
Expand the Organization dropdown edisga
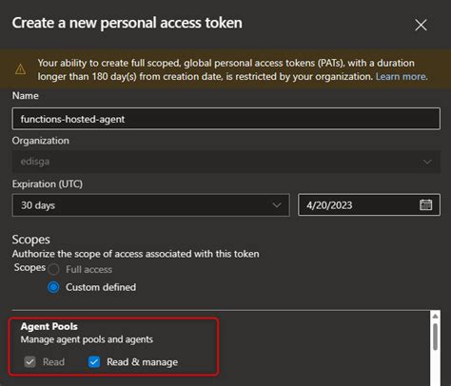[226, 162]
